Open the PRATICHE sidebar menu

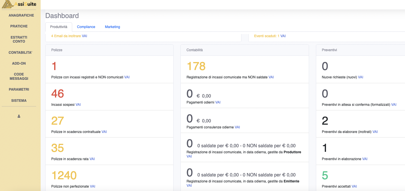pyautogui.click(x=19, y=26)
